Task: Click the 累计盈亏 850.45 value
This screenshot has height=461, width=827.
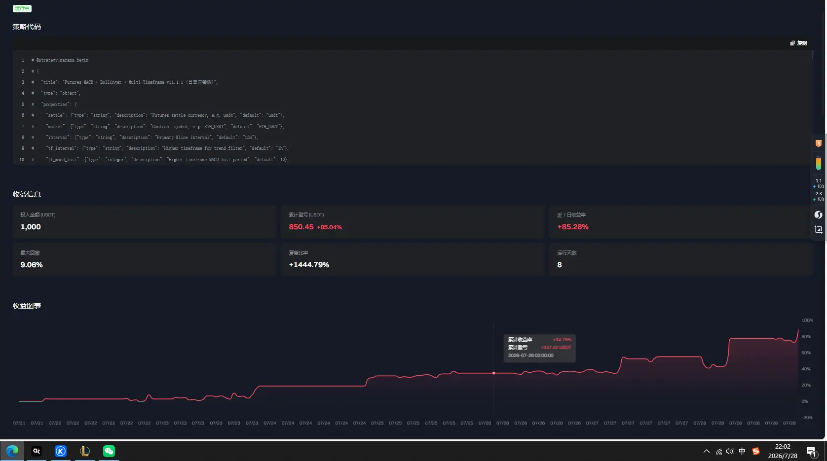Action: 301,227
